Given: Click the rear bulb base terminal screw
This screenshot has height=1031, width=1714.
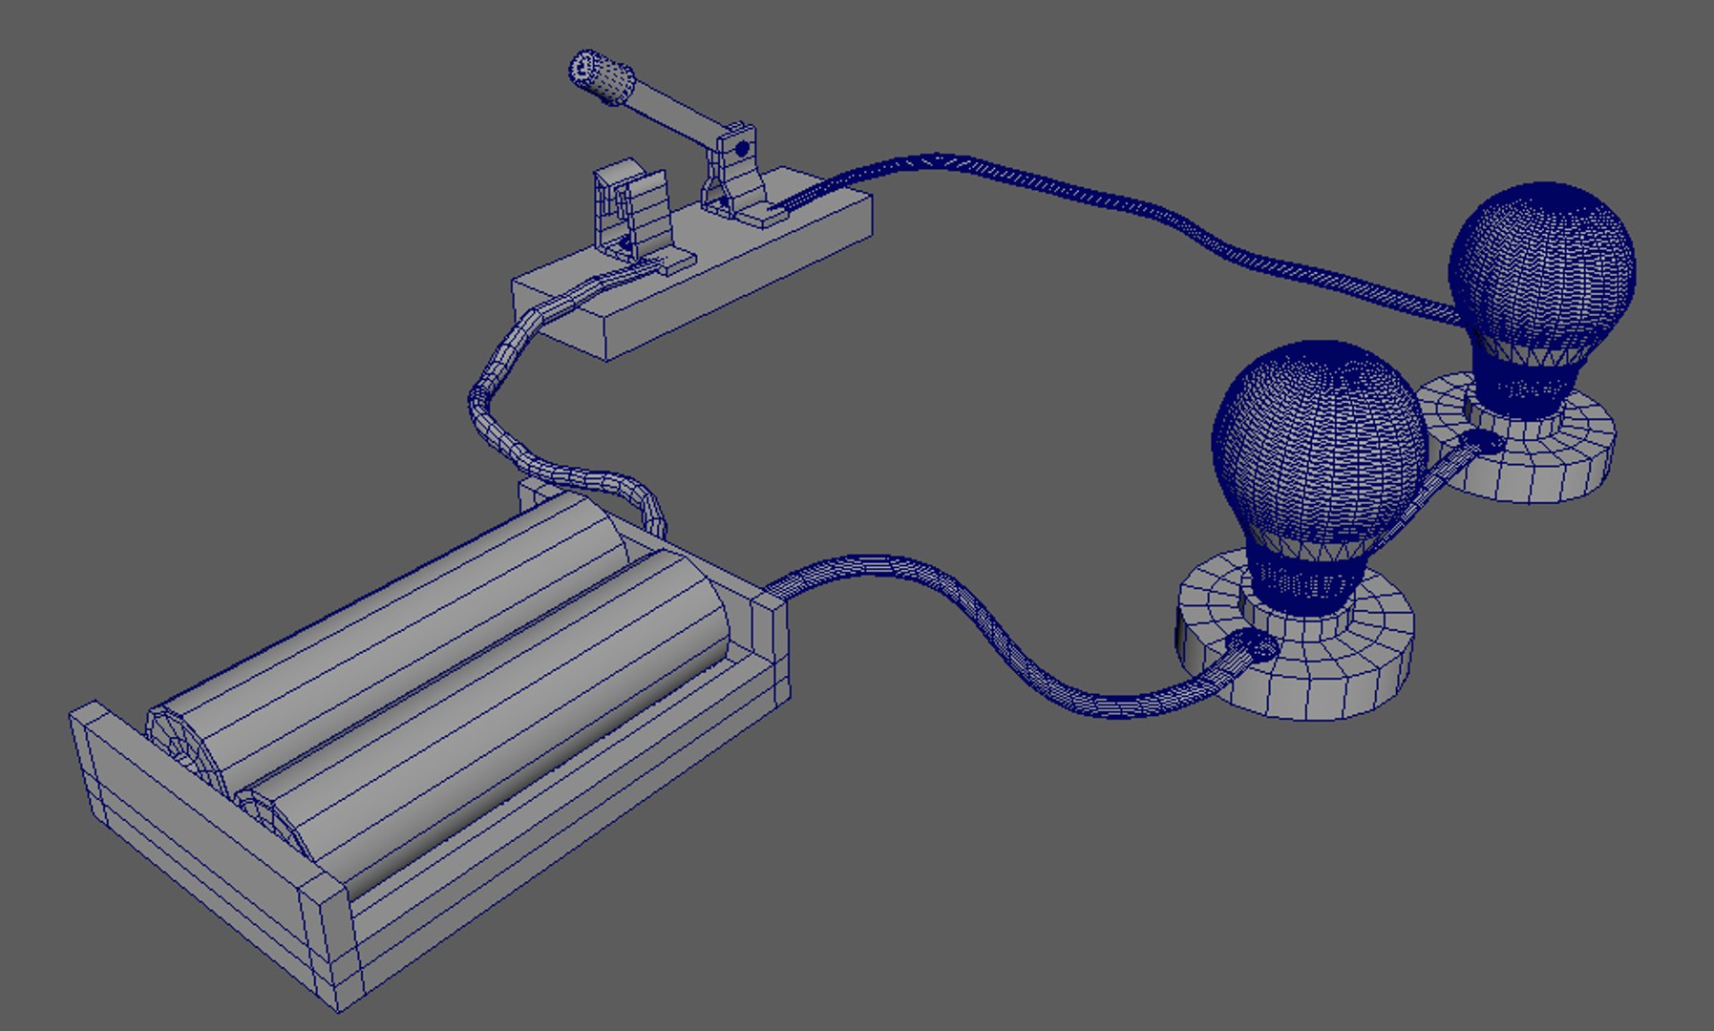Looking at the screenshot, I should click(x=1481, y=442).
